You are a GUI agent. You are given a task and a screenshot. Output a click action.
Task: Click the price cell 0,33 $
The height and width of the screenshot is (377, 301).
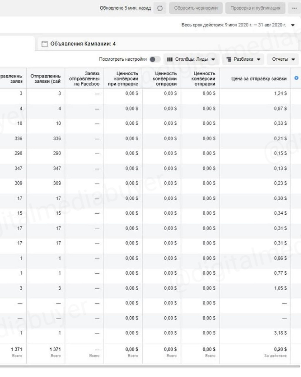coord(280,123)
